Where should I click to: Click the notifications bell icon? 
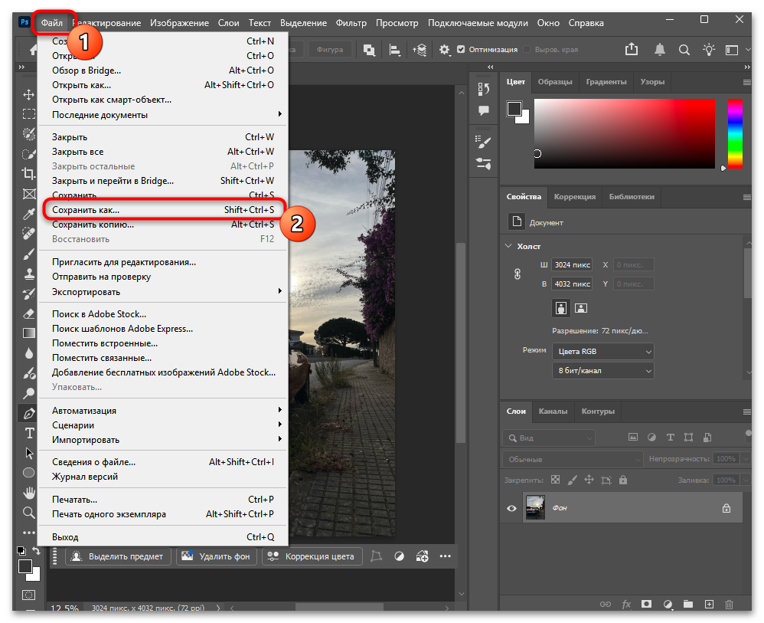pyautogui.click(x=658, y=48)
